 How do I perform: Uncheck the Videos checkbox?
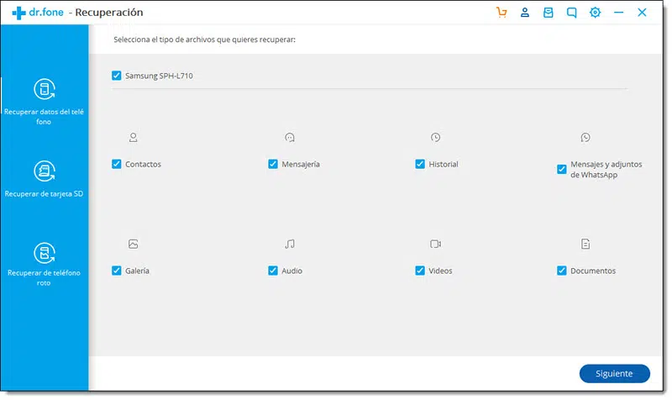click(x=420, y=271)
